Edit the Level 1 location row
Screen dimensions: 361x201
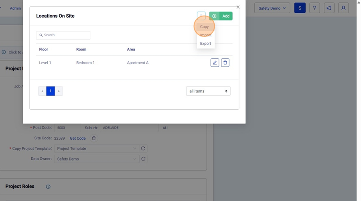tap(215, 63)
